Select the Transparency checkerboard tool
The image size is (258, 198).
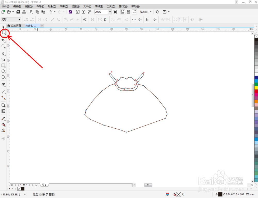(x=3, y=111)
